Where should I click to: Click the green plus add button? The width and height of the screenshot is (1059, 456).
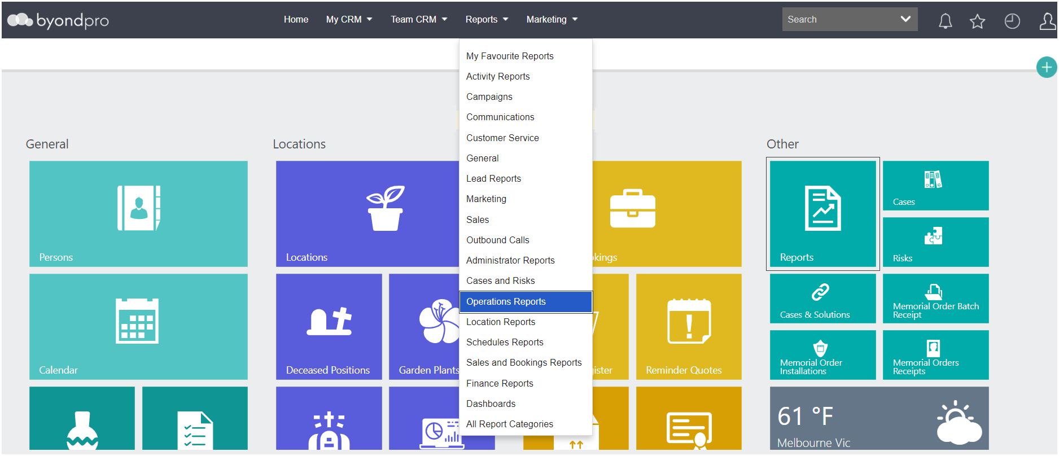(x=1047, y=68)
